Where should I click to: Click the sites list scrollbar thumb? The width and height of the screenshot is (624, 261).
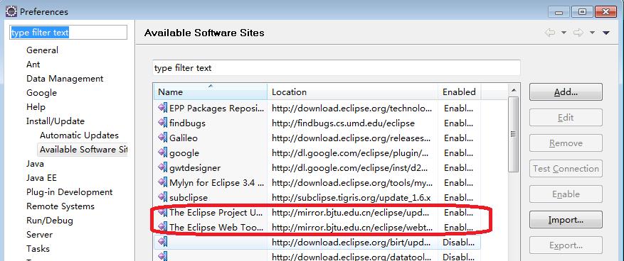pos(514,134)
